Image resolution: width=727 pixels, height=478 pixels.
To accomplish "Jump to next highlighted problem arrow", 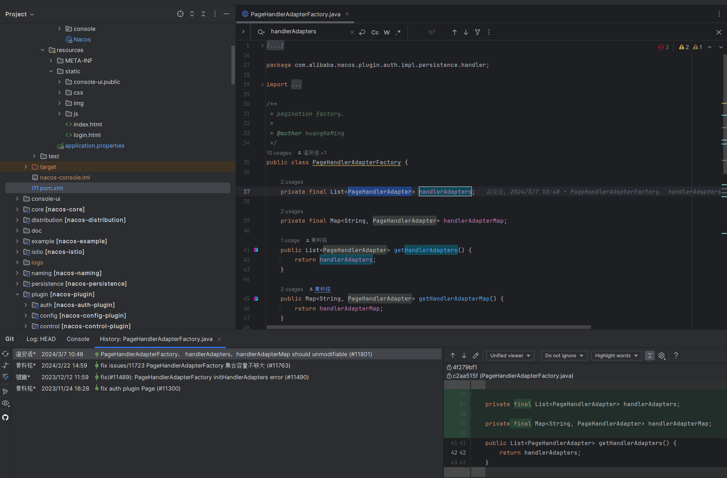I will (721, 47).
